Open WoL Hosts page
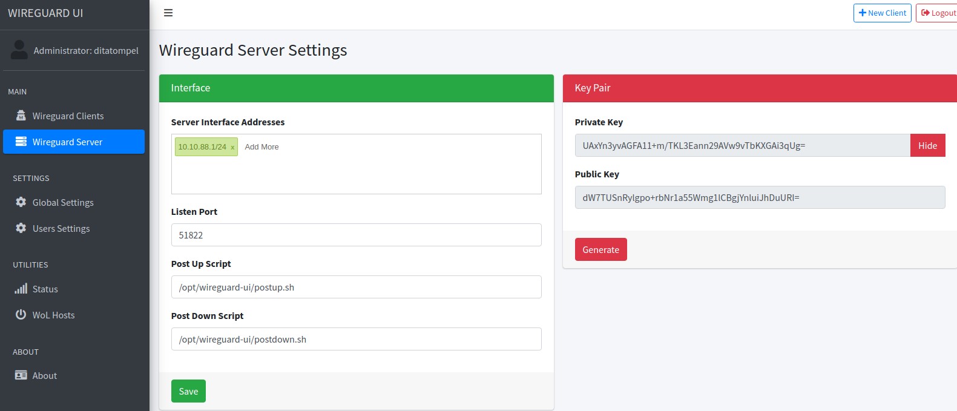This screenshot has width=957, height=411. (x=74, y=315)
